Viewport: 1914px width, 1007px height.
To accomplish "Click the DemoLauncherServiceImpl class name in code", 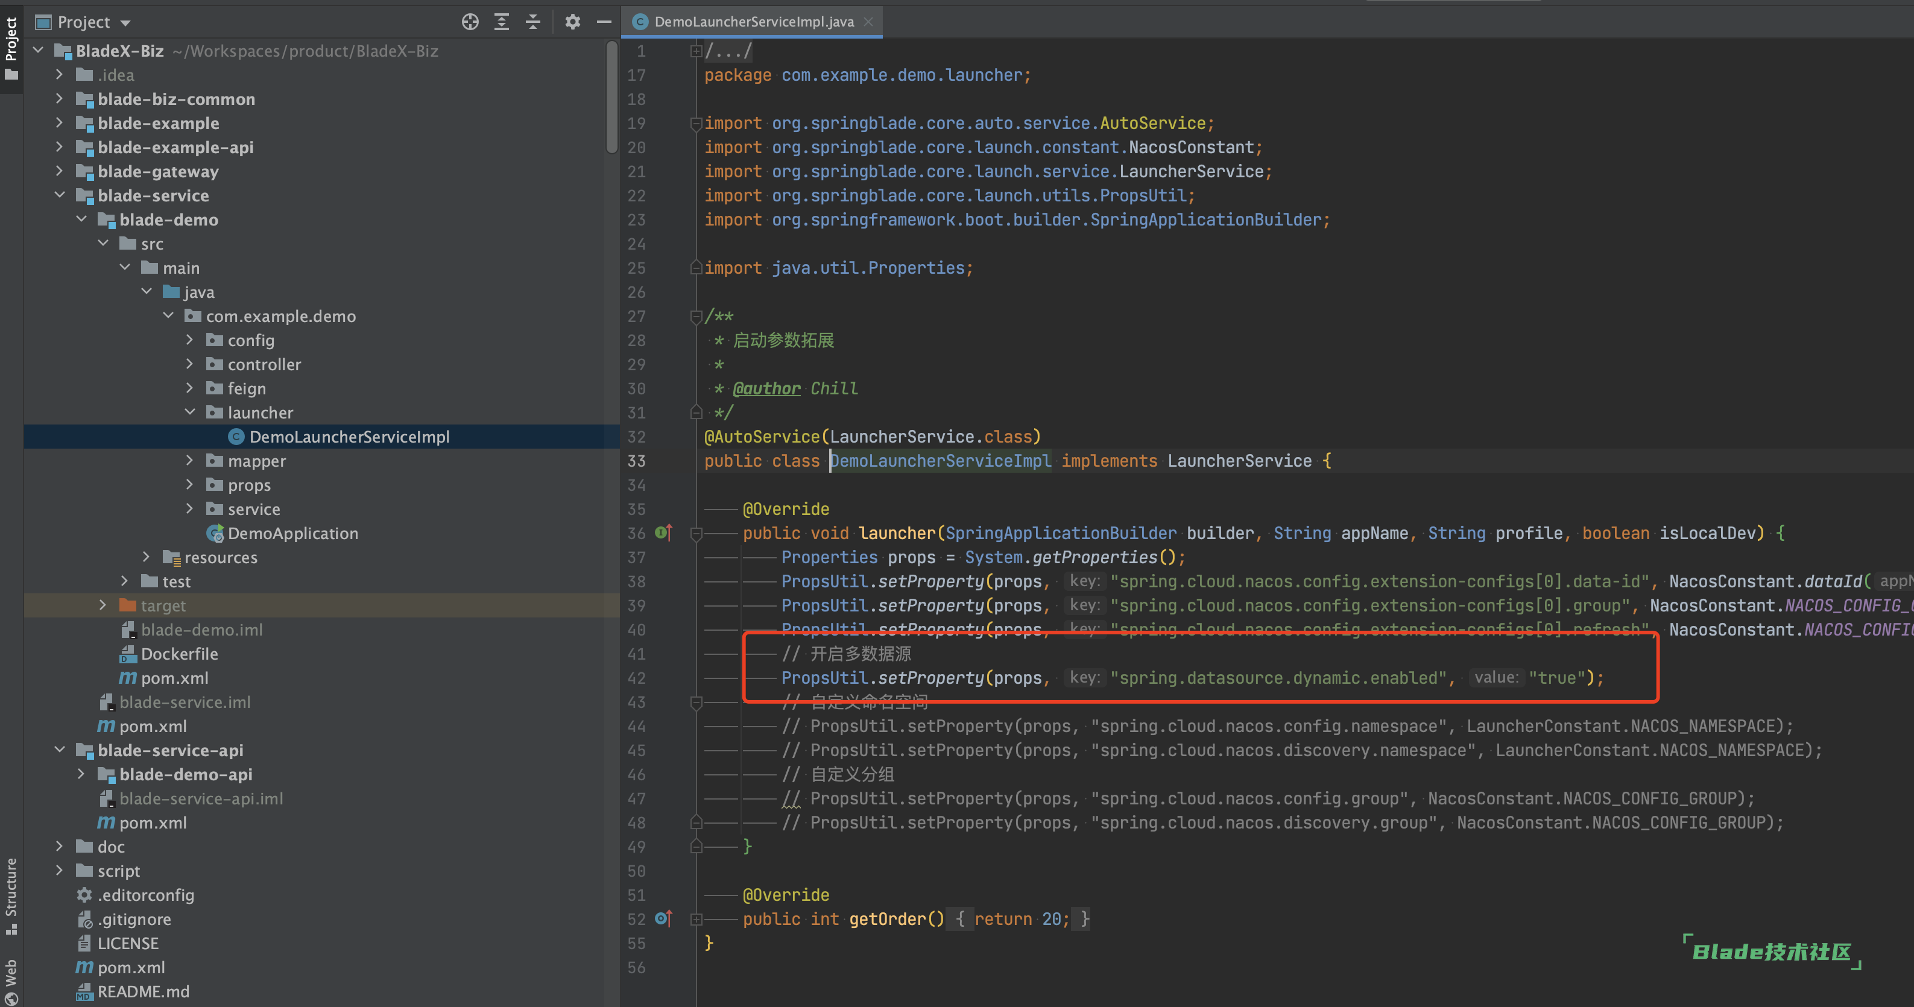I will tap(940, 461).
